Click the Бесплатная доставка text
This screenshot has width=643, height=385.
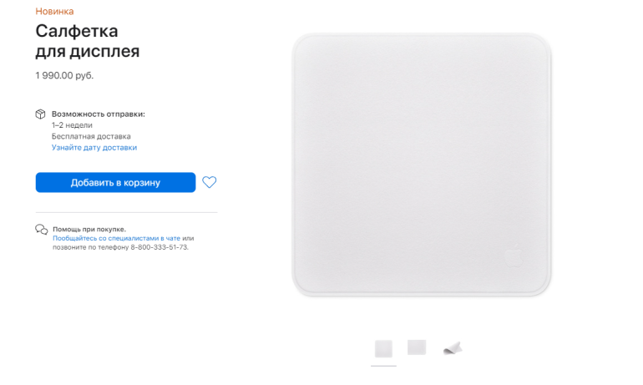point(91,136)
